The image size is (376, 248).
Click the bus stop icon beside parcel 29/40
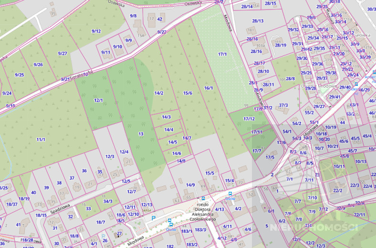point(356,84)
